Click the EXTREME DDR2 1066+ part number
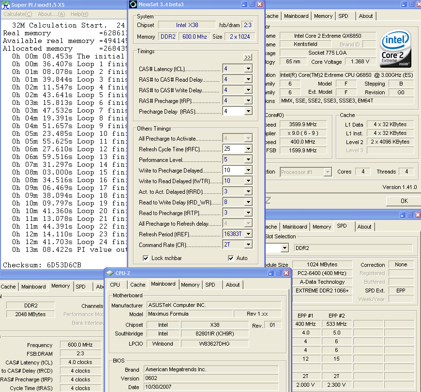This screenshot has width=421, height=392. pyautogui.click(x=322, y=290)
